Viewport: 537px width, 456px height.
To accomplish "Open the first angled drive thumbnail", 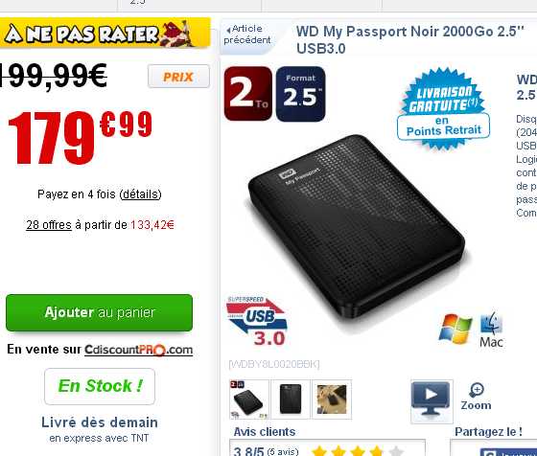I will tap(249, 399).
